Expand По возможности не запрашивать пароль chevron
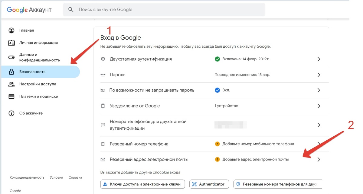Screen dimensions: 363x194 point(319,90)
